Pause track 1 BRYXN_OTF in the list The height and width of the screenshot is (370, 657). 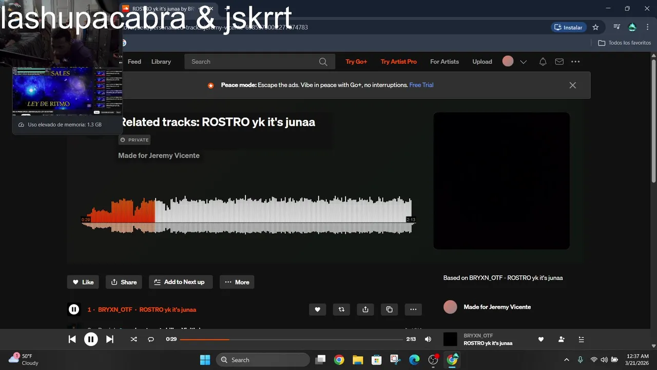pyautogui.click(x=74, y=309)
